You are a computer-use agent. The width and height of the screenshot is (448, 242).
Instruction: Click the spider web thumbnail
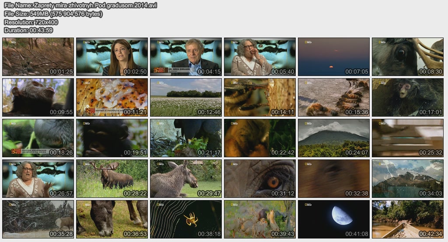(186, 219)
